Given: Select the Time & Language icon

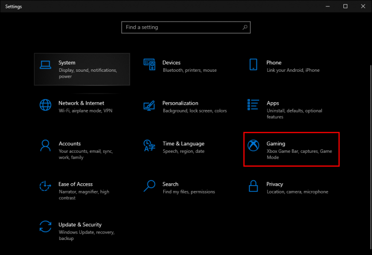Looking at the screenshot, I should click(149, 145).
